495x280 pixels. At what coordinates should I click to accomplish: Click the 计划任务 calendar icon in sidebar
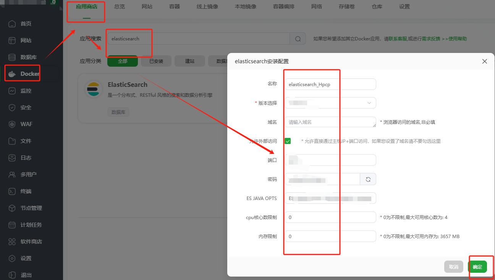click(13, 225)
